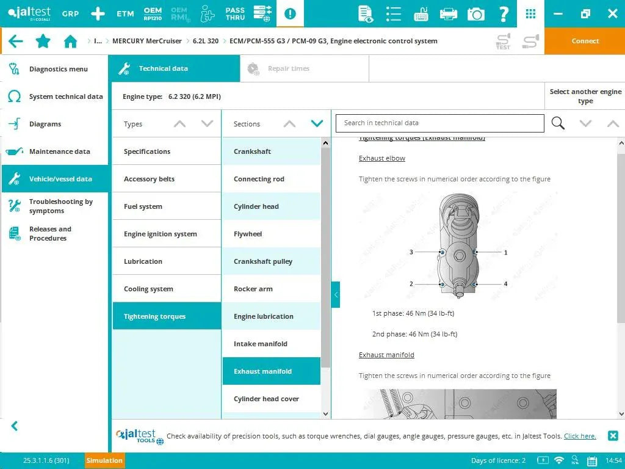Open the PASS THRU module
Screen dimensions: 625x469
[x=234, y=13]
